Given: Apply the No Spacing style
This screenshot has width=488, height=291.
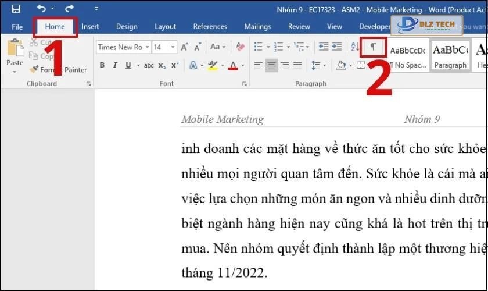Looking at the screenshot, I should click(407, 56).
